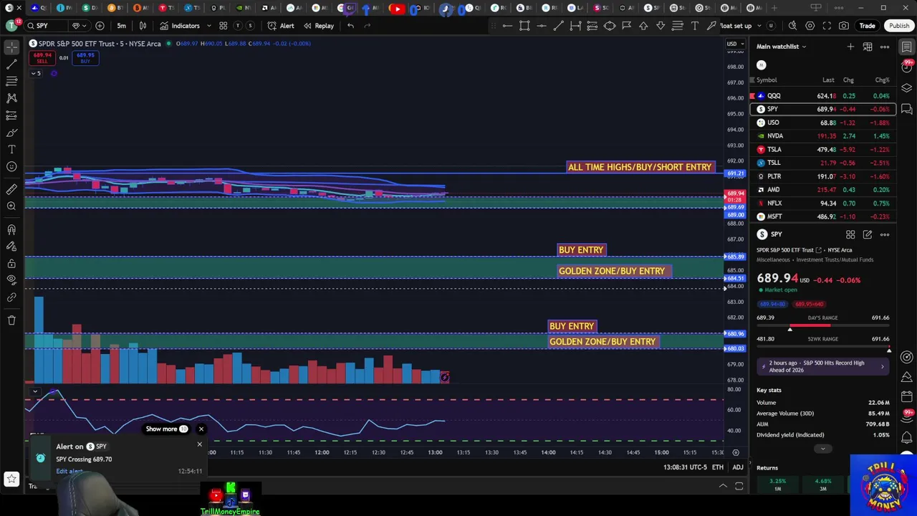
Task: Select the left sidebar text tool
Action: [x=11, y=149]
